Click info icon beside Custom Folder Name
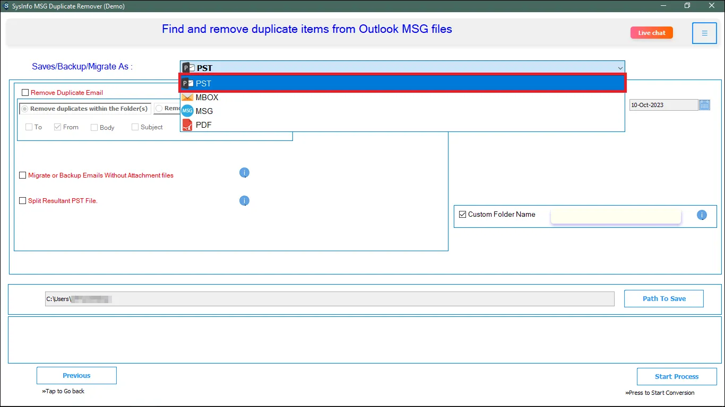Viewport: 725px width, 407px height. pyautogui.click(x=702, y=215)
